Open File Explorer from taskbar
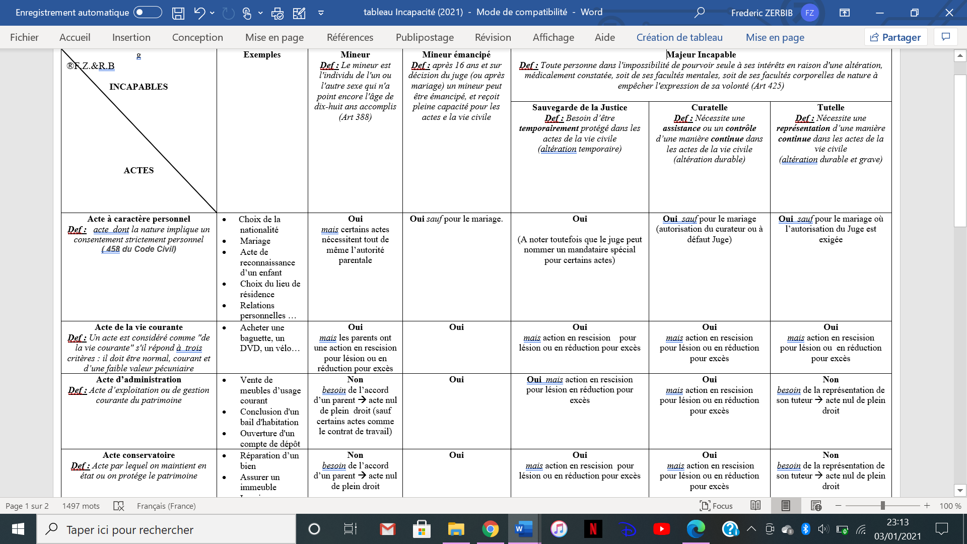 (x=456, y=529)
